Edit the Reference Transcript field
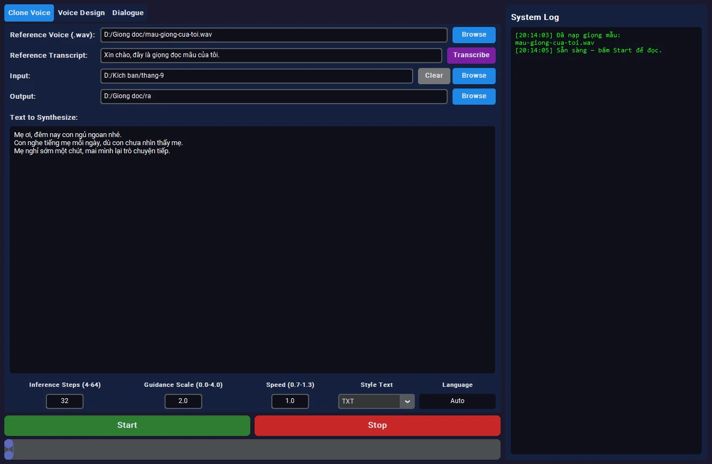 (271, 56)
